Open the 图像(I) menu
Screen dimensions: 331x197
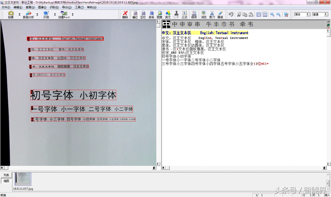click(x=42, y=7)
